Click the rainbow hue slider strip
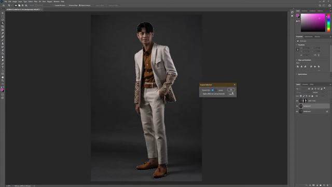This screenshot has width=332, height=187. pos(328,23)
